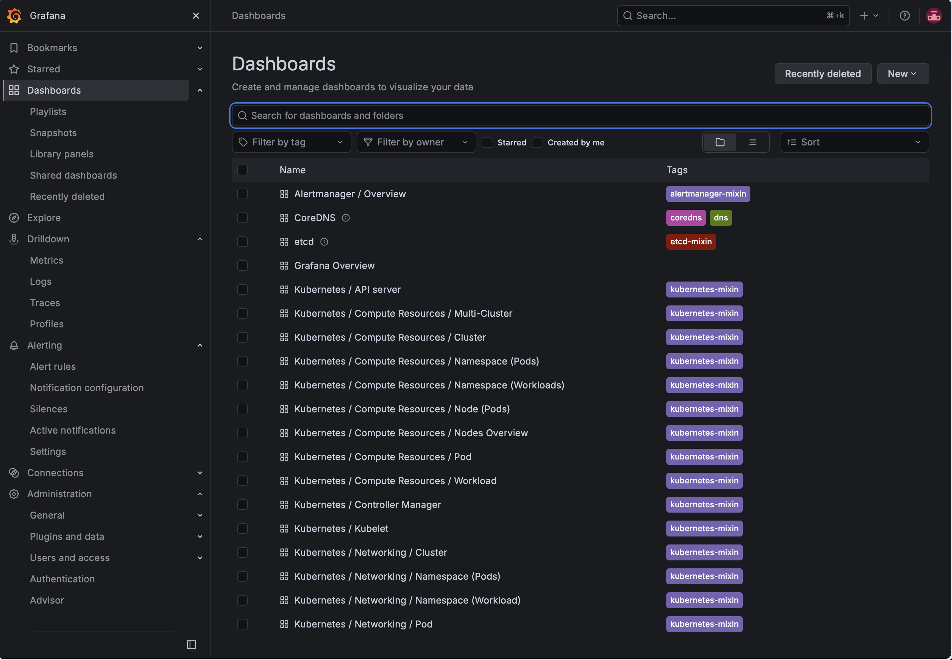The width and height of the screenshot is (952, 660).
Task: Check the select-all checkbox in table header
Action: coord(242,170)
